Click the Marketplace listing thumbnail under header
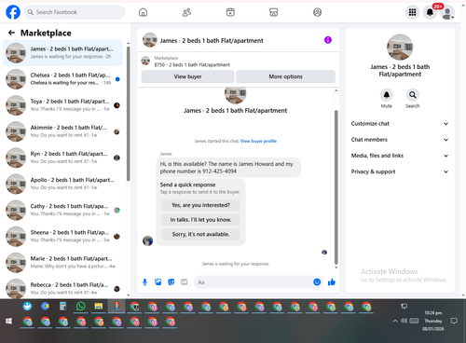 coord(145,61)
